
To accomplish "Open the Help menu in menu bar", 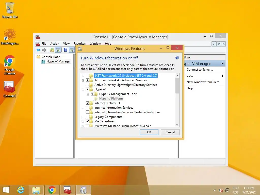I will tap(108, 44).
